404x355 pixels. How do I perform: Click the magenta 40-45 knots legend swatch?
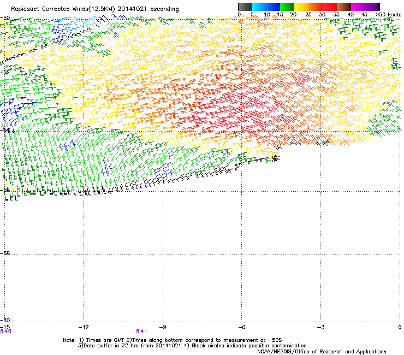coord(358,7)
